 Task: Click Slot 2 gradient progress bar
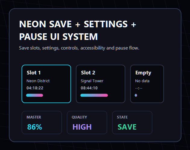[x=94, y=95]
